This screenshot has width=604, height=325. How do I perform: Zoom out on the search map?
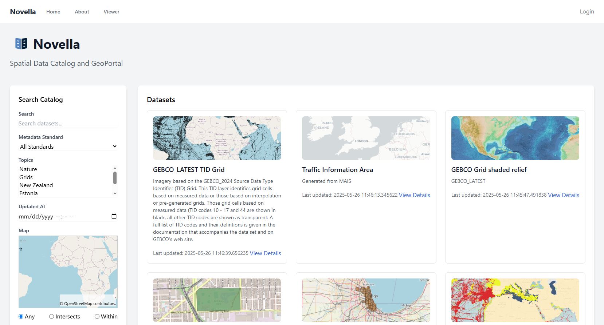pos(24,241)
